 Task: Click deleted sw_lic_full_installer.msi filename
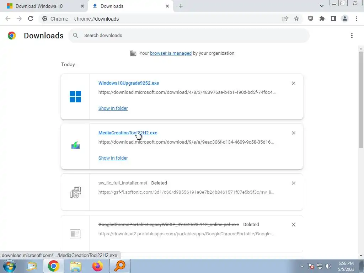point(123,183)
